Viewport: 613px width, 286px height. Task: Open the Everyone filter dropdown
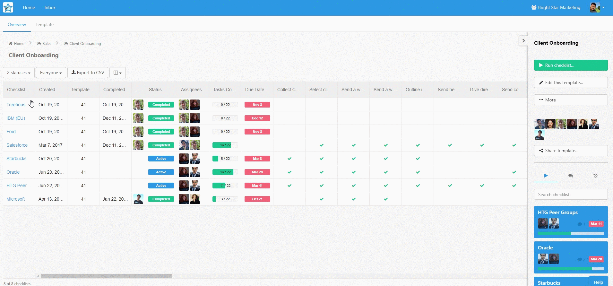51,73
